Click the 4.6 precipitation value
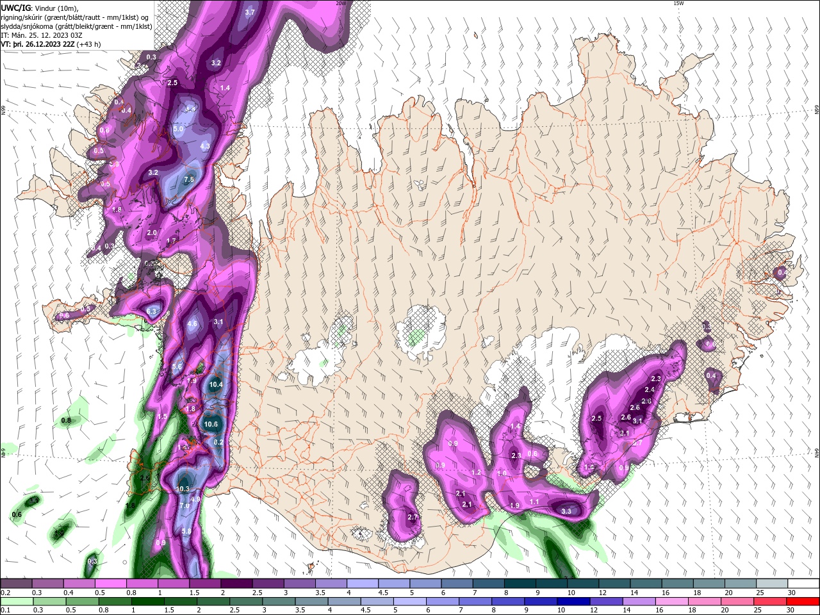The width and height of the screenshot is (820, 615). 192,324
